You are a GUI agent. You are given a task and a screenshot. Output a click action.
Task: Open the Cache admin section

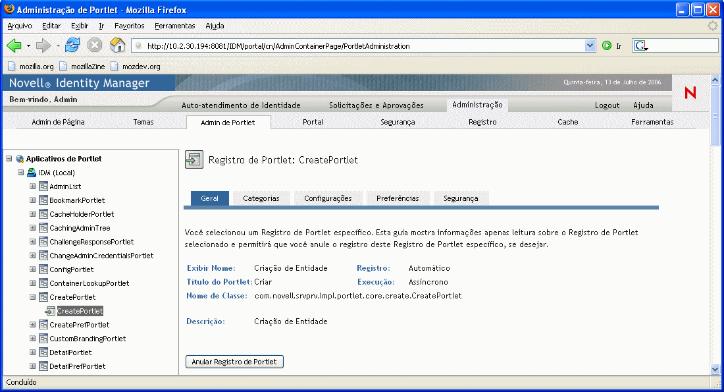coord(568,122)
